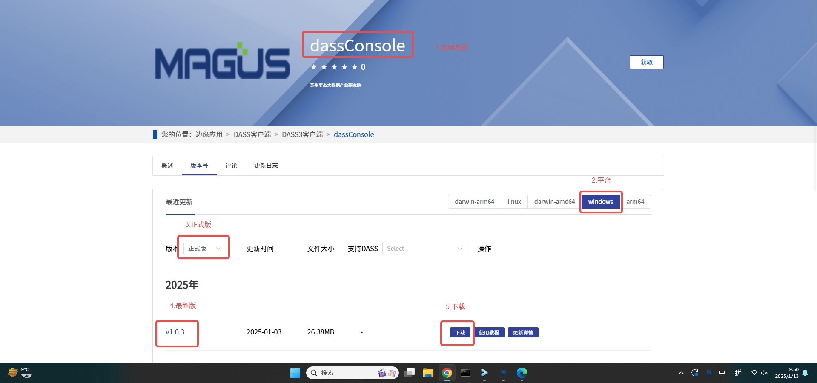This screenshot has height=383, width=817.
Task: Choose the arm64 platform
Action: click(x=635, y=202)
